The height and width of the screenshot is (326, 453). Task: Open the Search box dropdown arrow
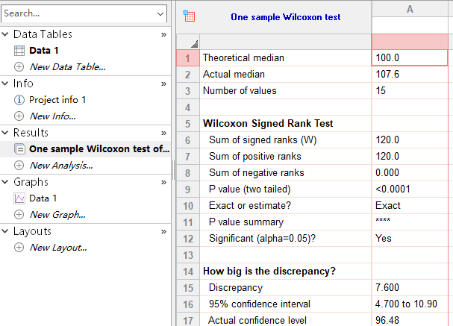(160, 13)
